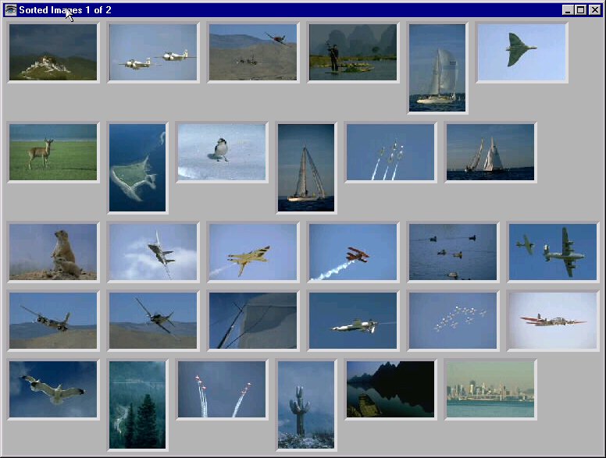Open the city skyline across water thumbnail
Screen dimensions: 606x458
point(490,389)
